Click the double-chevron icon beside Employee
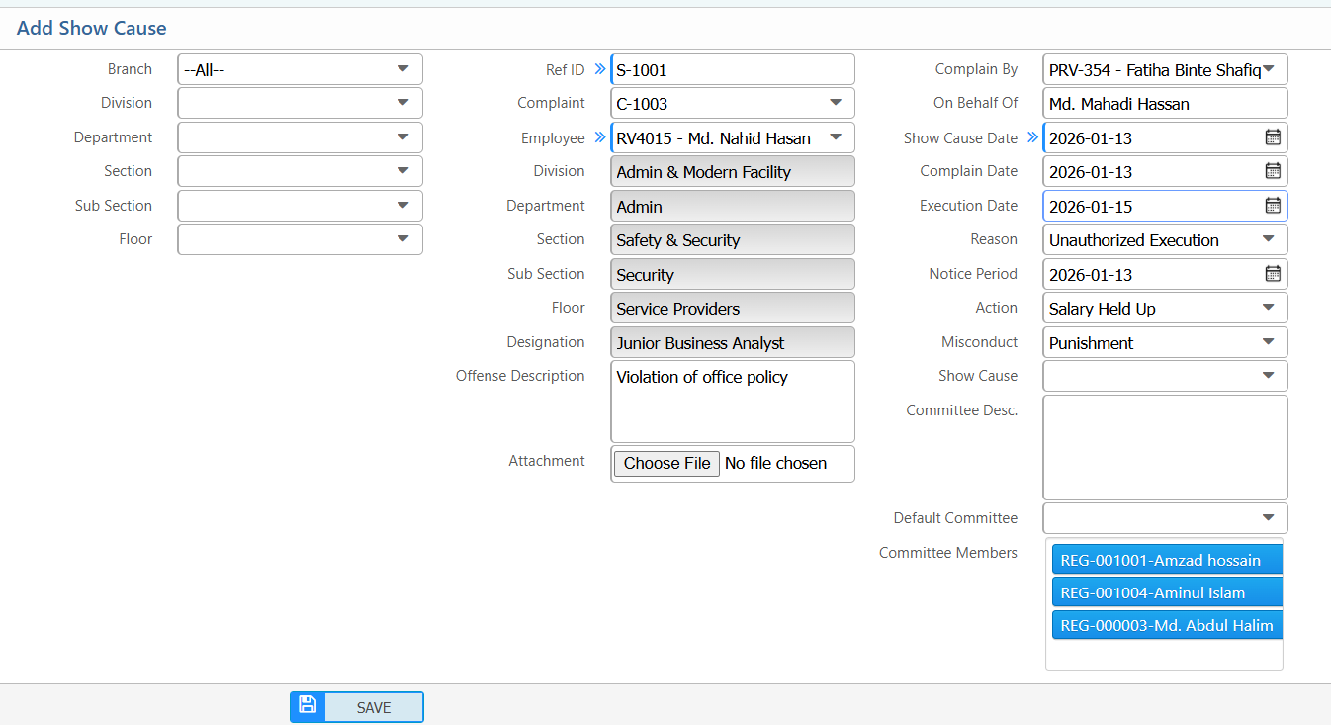This screenshot has height=725, width=1331. (601, 137)
